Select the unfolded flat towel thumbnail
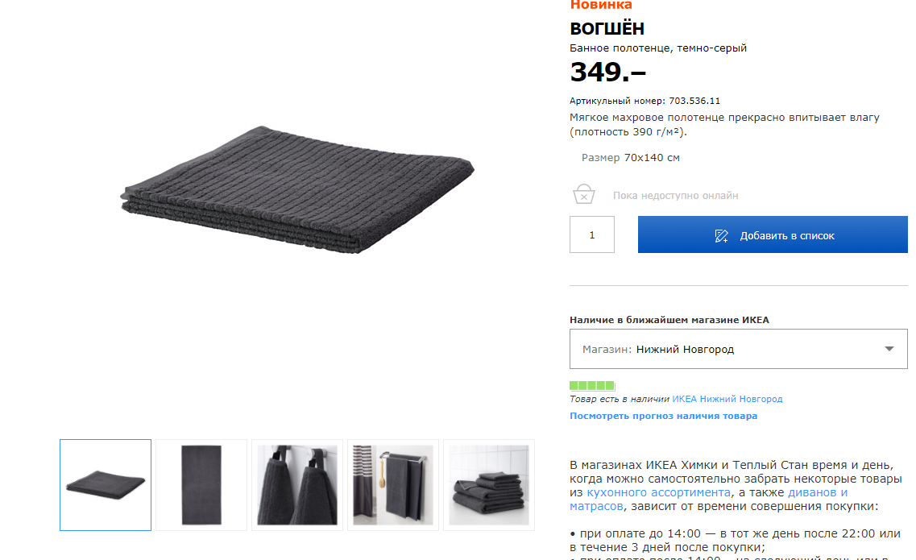 201,485
